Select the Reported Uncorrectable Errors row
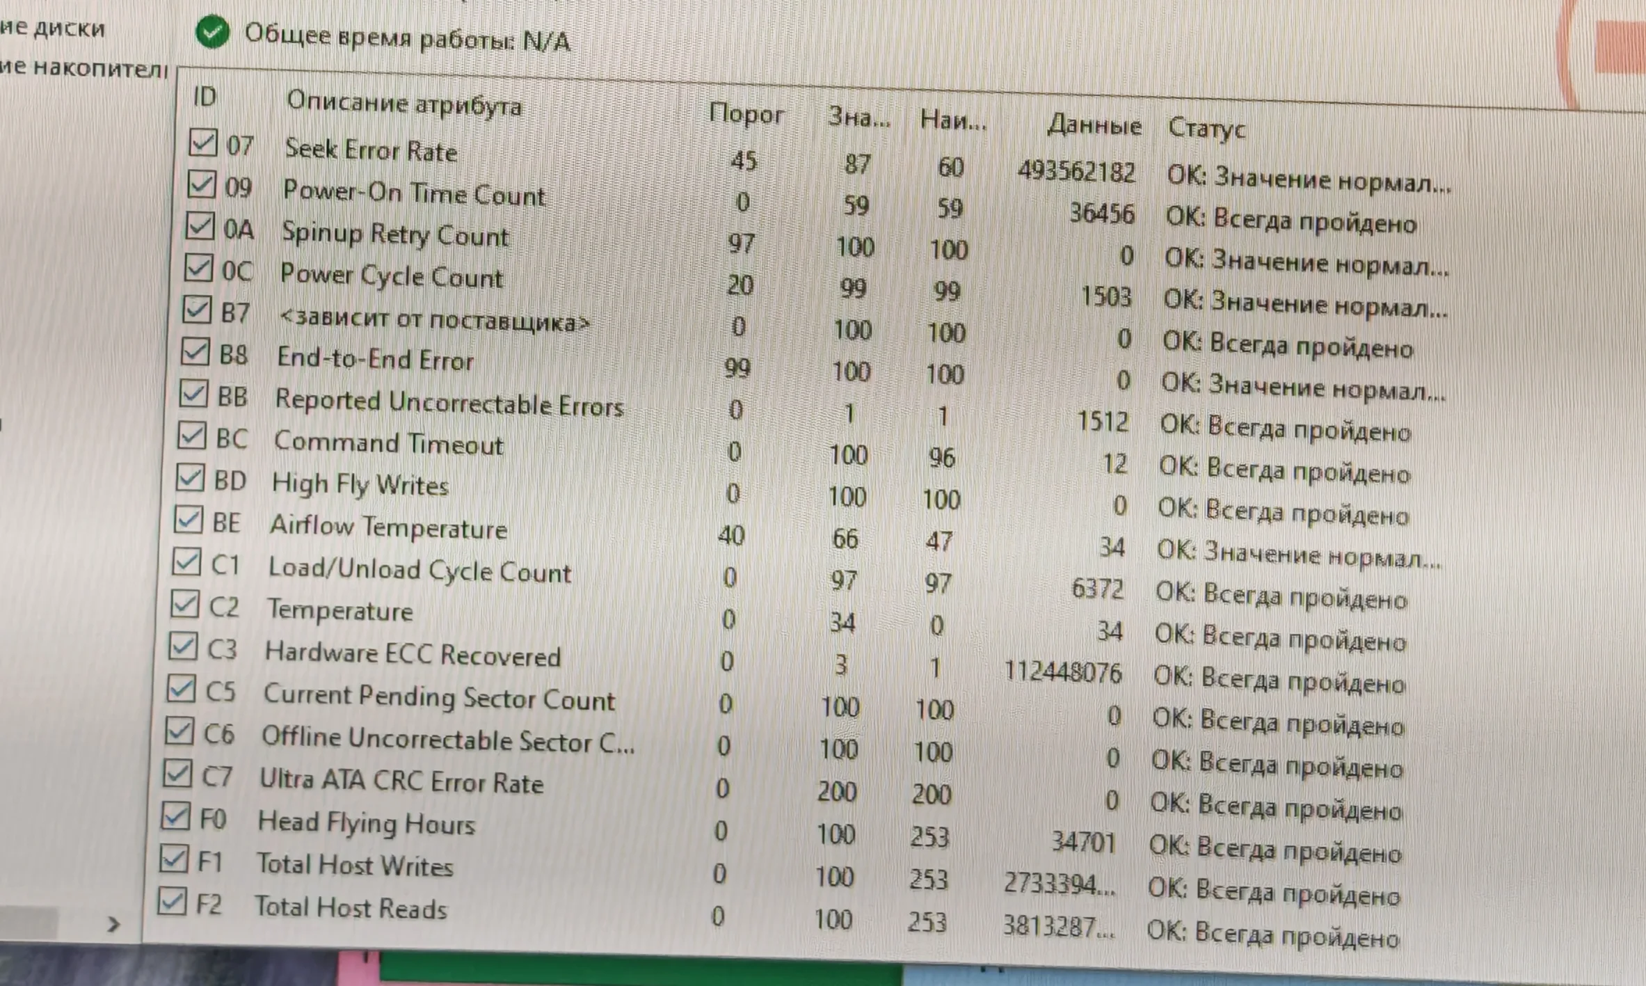Screen dimensions: 1646x986 click(x=449, y=404)
